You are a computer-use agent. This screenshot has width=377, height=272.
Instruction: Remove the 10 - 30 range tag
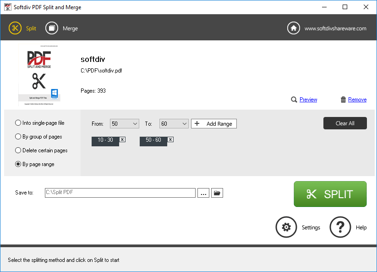122,139
